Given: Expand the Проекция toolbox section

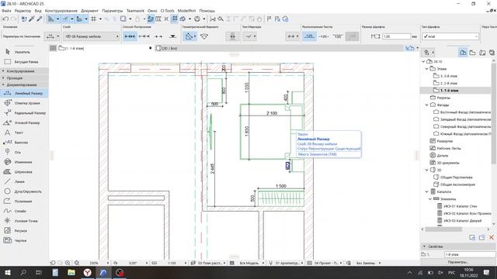Looking at the screenshot, I should coord(24,77).
